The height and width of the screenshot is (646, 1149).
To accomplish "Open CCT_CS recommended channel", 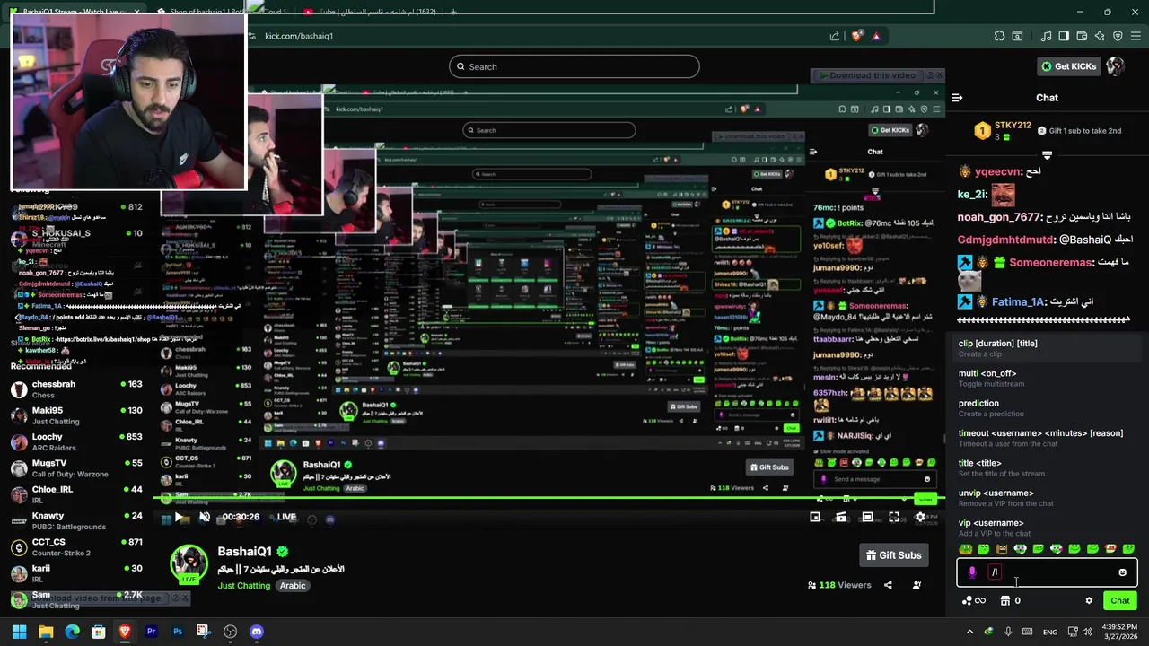I will [x=76, y=547].
